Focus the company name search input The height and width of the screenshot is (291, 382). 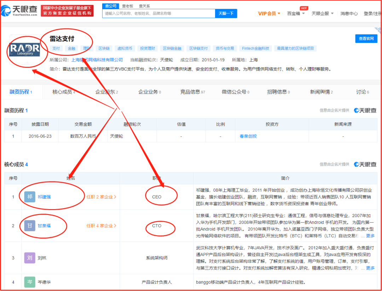click(x=158, y=13)
